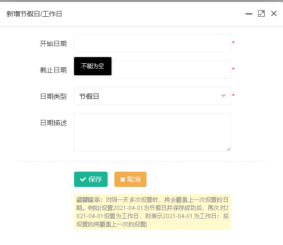The width and height of the screenshot is (283, 245).
Task: Maximize the dialog with the expand icon
Action: (x=261, y=14)
